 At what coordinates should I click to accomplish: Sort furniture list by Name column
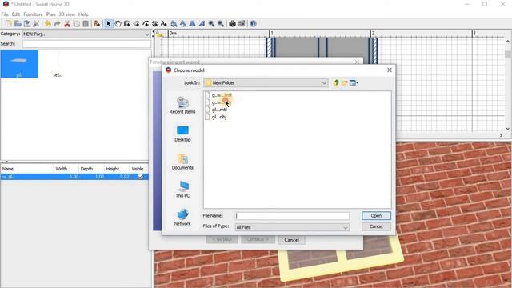click(26, 169)
